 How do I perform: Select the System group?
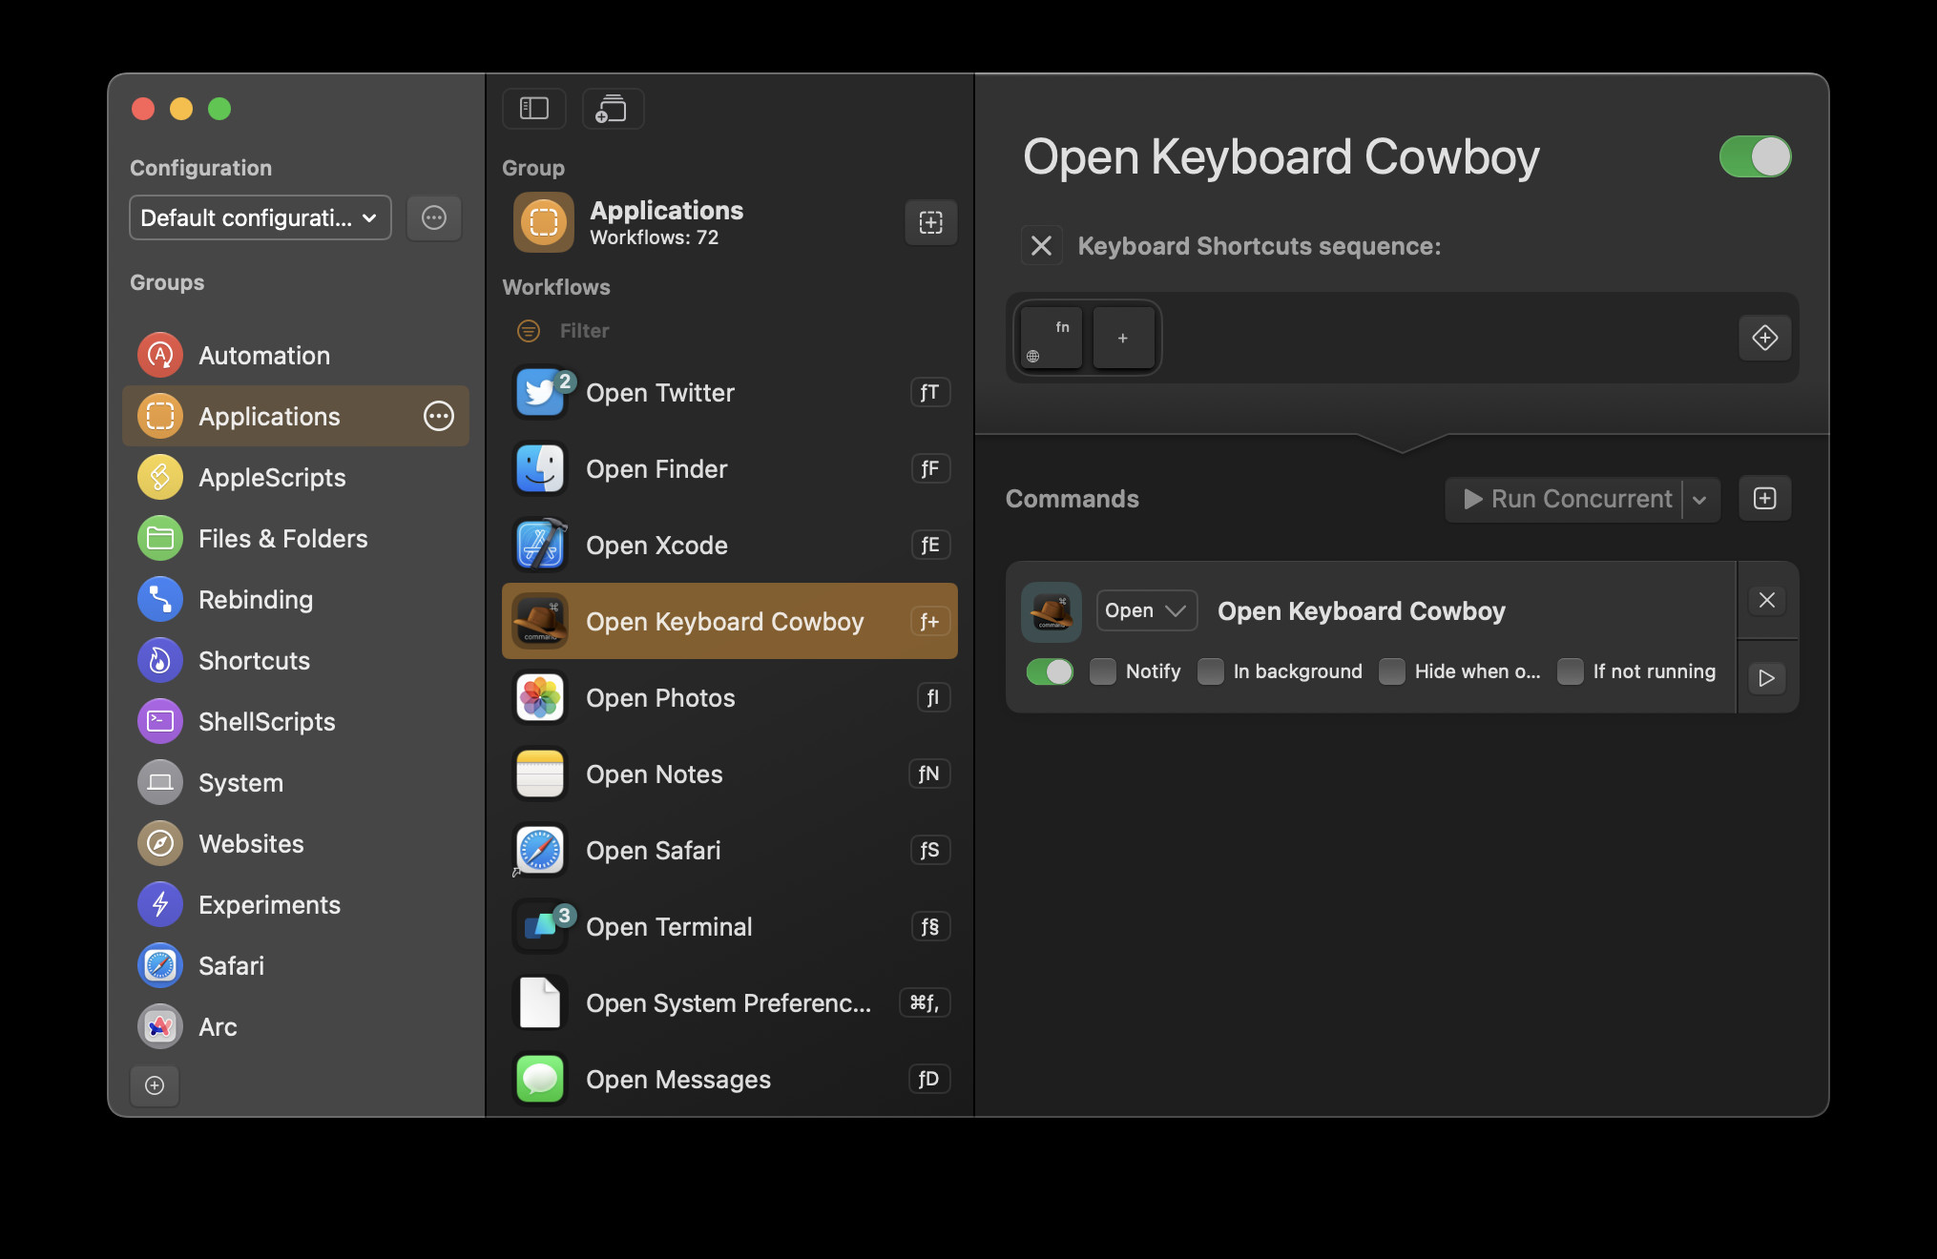[x=296, y=783]
